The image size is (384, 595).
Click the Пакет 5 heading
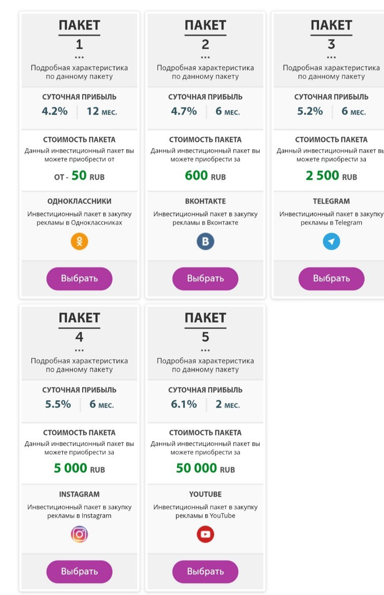coord(205,318)
